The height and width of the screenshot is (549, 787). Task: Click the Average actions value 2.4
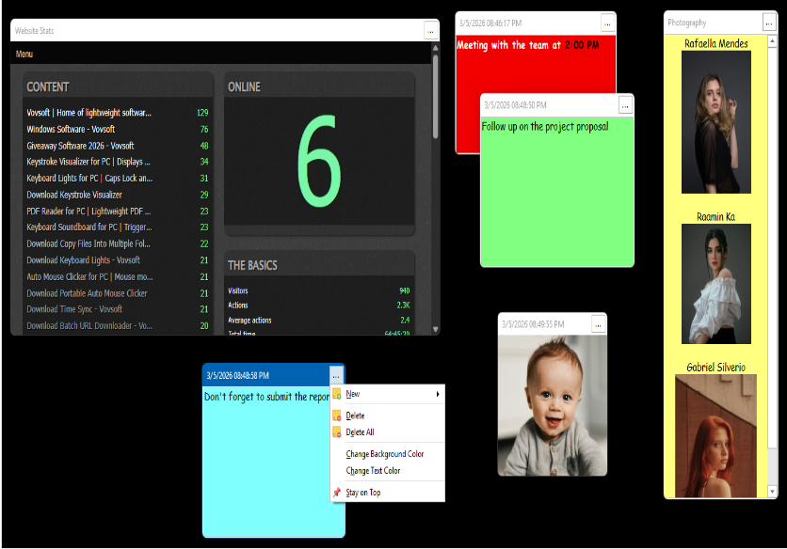[x=405, y=320]
